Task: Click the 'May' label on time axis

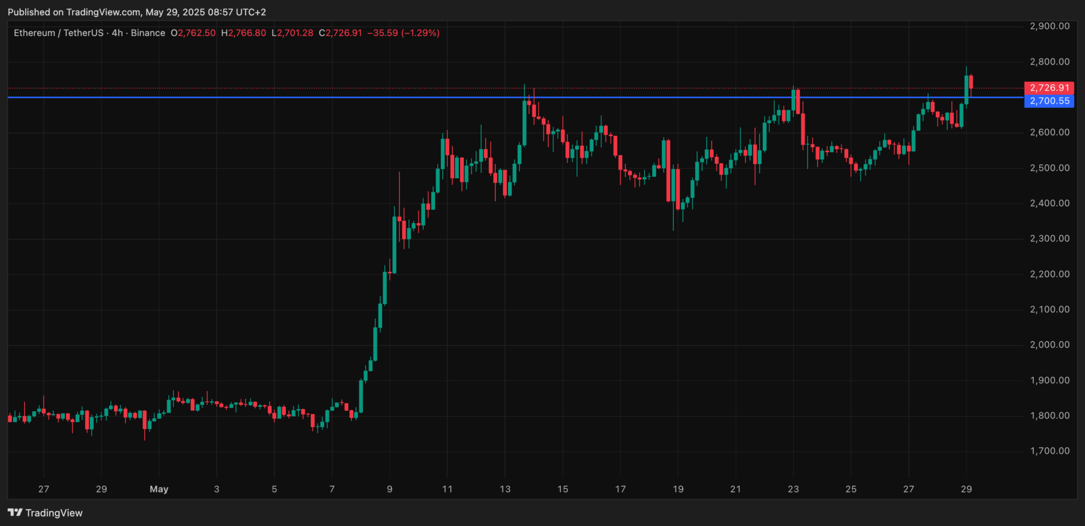Action: pos(159,489)
